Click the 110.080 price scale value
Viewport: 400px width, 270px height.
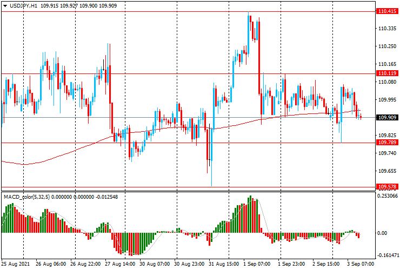(388, 82)
